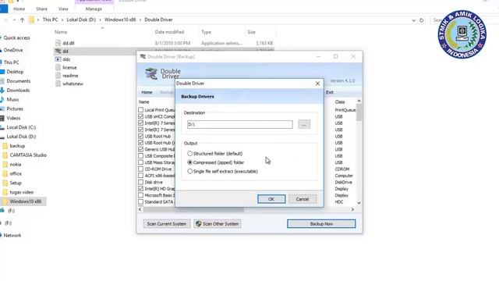Open browse (...) button next to Destination
Viewport: 499px width, 281px height.
304,124
